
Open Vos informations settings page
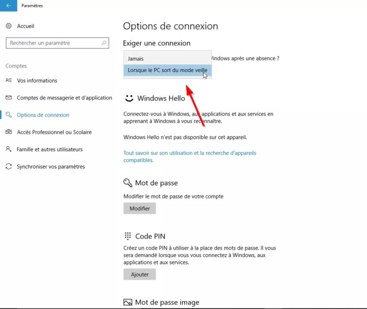coord(37,81)
